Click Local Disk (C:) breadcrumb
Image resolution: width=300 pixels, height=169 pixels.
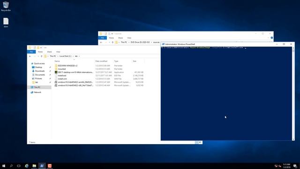(x=66, y=56)
